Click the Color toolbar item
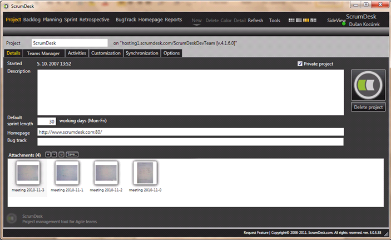 (x=226, y=21)
